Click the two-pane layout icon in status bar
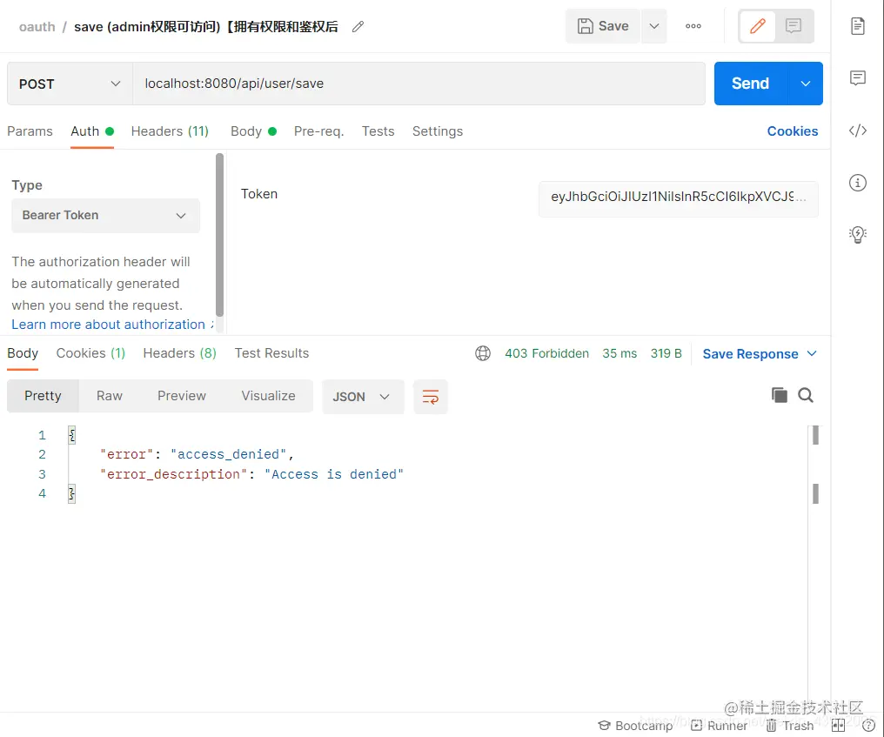This screenshot has width=884, height=737. pos(839,726)
